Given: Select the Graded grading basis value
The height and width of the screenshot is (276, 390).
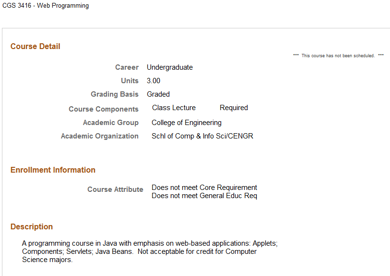Looking at the screenshot, I should [x=158, y=94].
